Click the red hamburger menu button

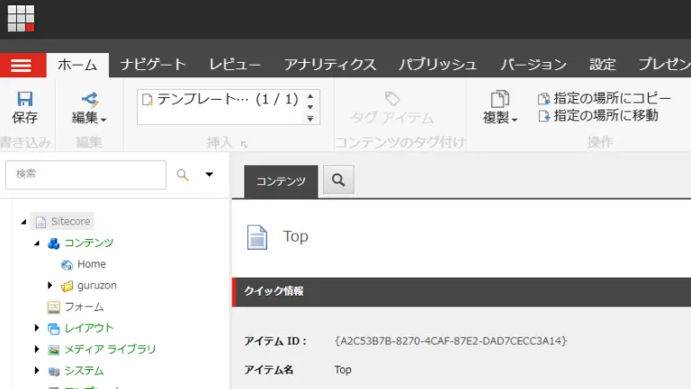pos(22,66)
